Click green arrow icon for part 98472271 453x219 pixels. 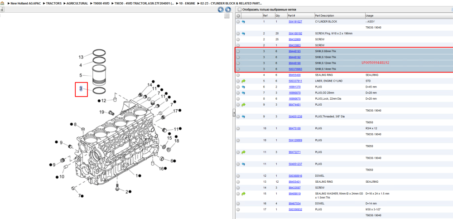[243, 152]
